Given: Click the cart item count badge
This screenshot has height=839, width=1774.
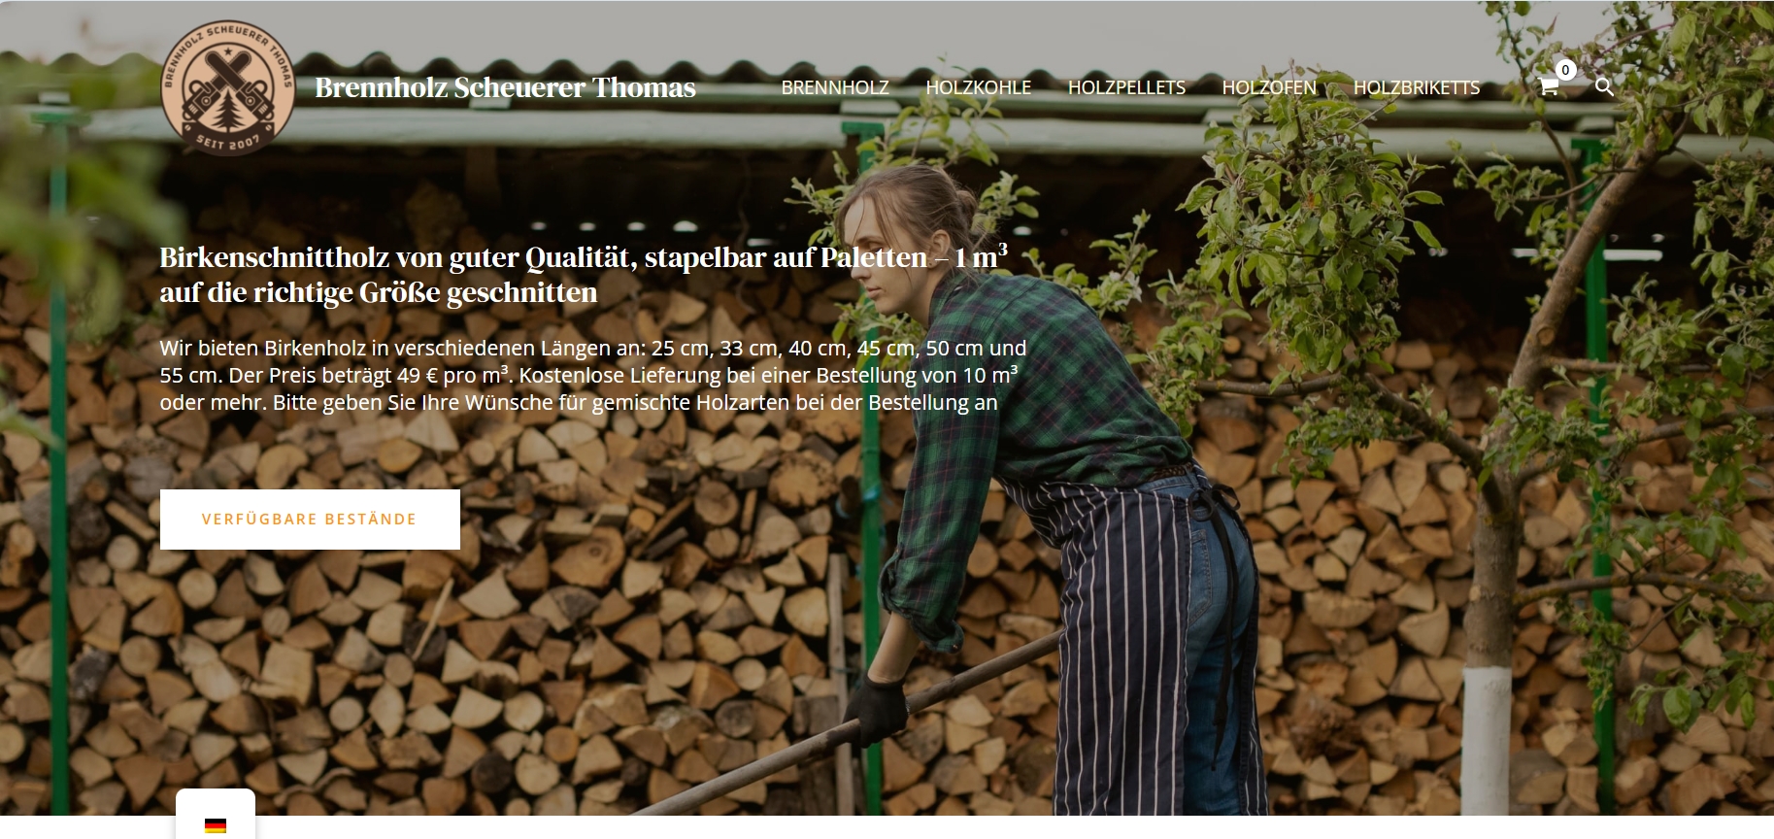Looking at the screenshot, I should tap(1565, 70).
